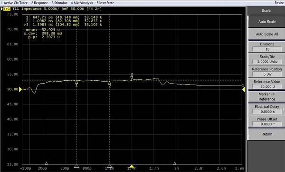Click small triangle marker near 200p
This screenshot has height=172, width=285.
tap(47, 163)
